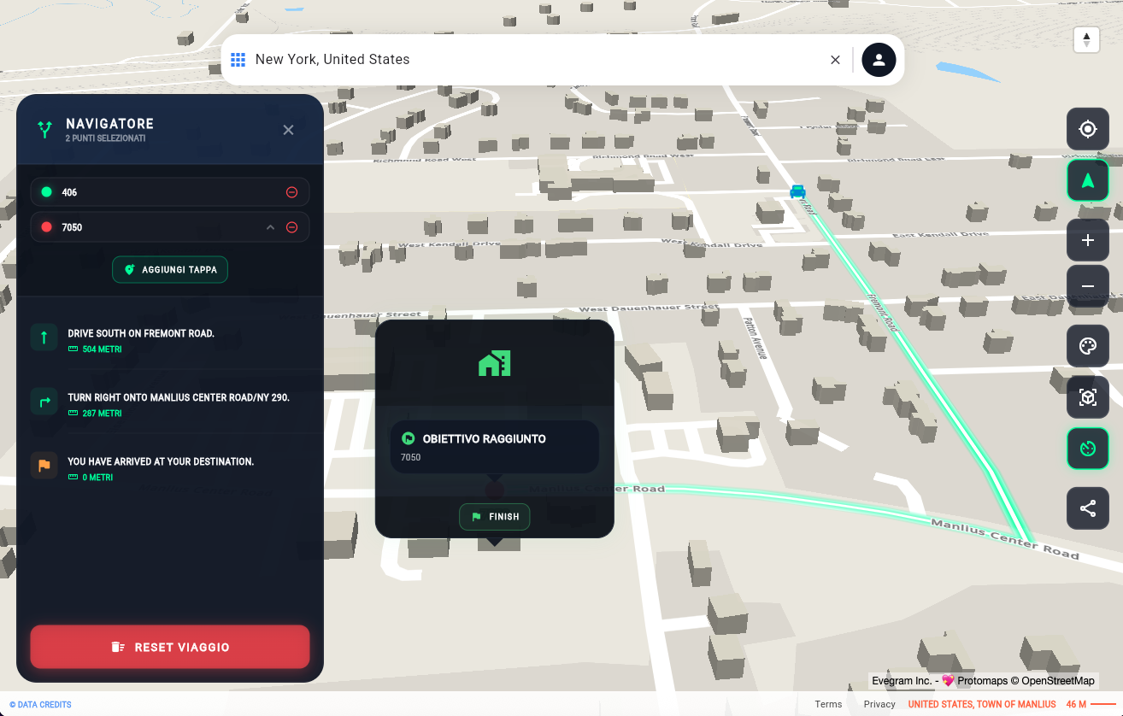This screenshot has height=716, width=1123.
Task: Toggle the 3D buildings cube button
Action: coord(1087,397)
